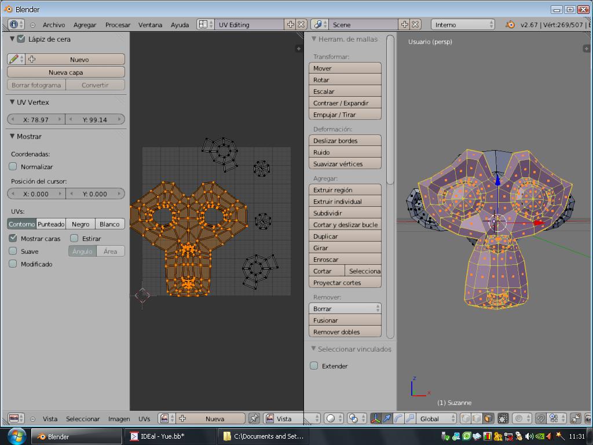This screenshot has height=445, width=593.
Task: Open the UVs menu in UV editor
Action: click(x=144, y=419)
